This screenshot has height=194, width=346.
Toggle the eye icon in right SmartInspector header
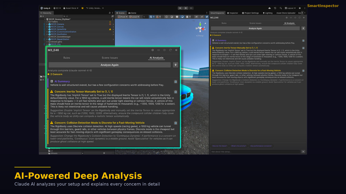[x=295, y=18]
